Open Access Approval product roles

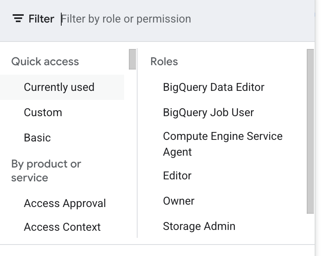click(65, 203)
